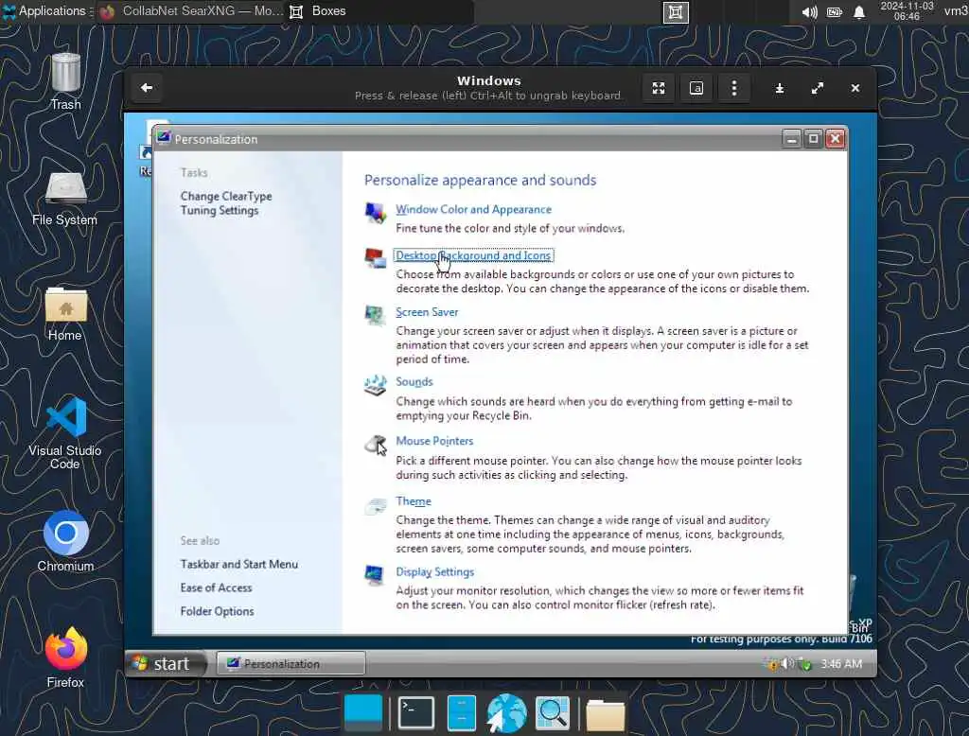Viewport: 969px width, 736px height.
Task: Click the Desktop Background icon
Action: tap(375, 258)
